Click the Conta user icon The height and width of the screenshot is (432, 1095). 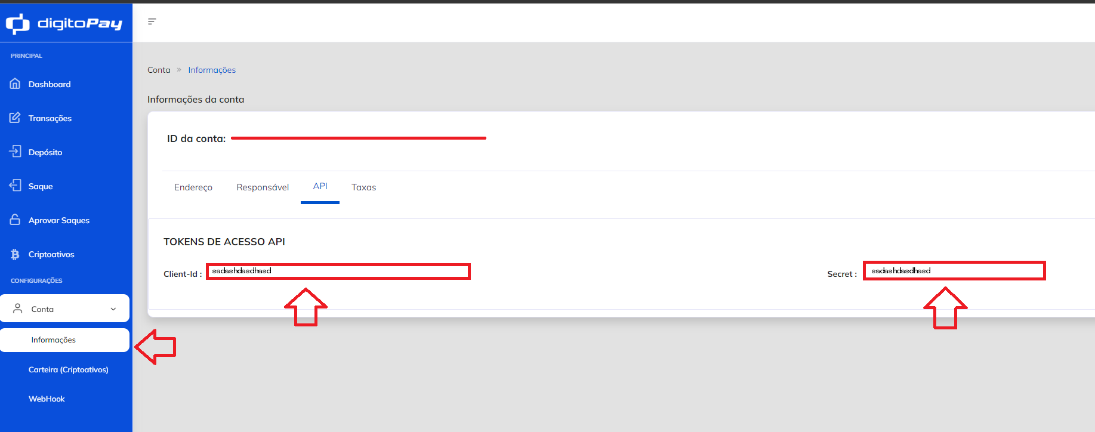click(18, 308)
